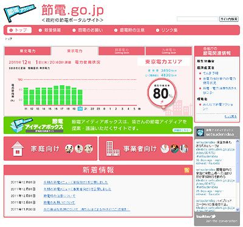This screenshot has height=227, width=243.
Task: Open the first 2011年12月01日 news link
Action: (76, 182)
